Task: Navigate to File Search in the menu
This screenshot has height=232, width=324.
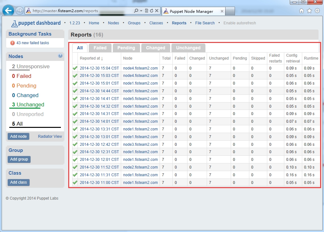Action: (205, 23)
